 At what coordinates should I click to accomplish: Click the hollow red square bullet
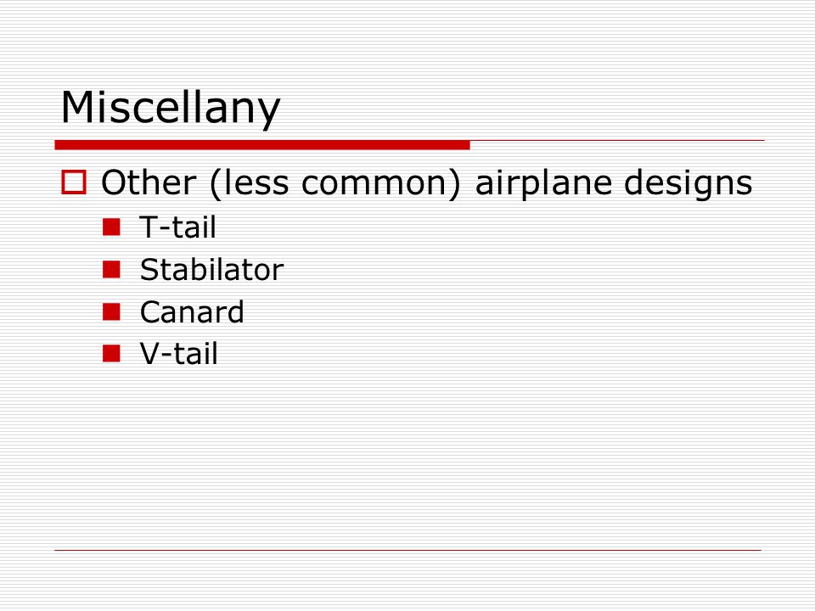(74, 182)
